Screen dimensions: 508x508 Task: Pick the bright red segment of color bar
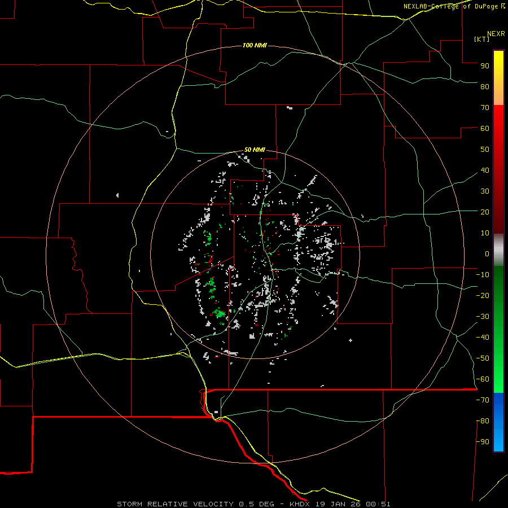pos(498,119)
